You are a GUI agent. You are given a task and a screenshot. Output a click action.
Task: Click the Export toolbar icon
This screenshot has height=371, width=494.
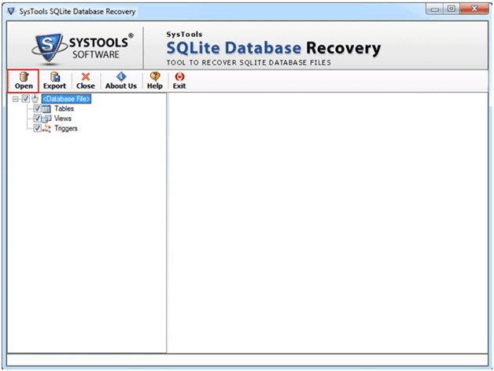click(x=55, y=76)
